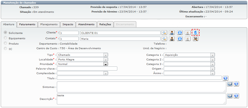Go to the Relações tab

tap(105, 24)
